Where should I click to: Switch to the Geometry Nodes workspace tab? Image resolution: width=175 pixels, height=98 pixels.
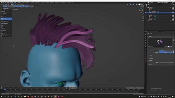pyautogui.click(x=64, y=2)
